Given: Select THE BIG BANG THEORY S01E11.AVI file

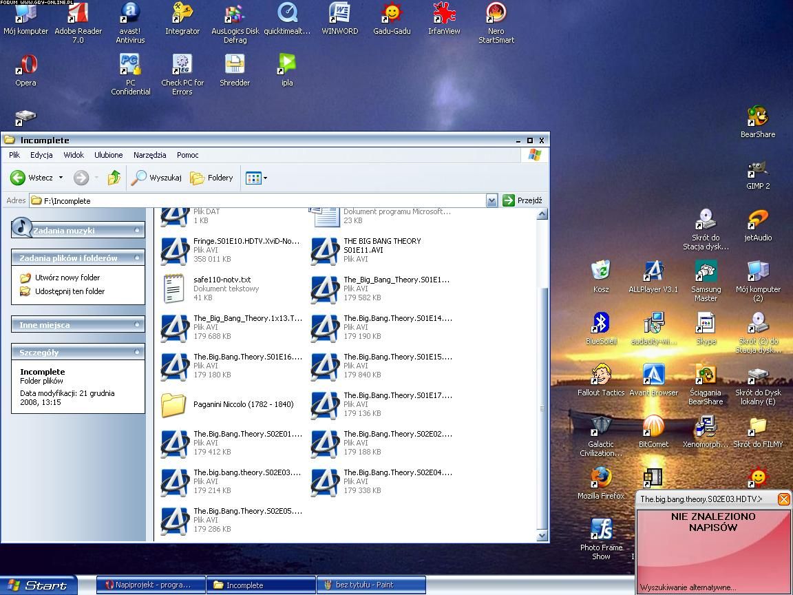Looking at the screenshot, I should 367,250.
